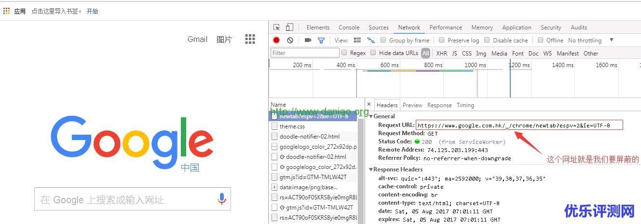Image resolution: width=641 pixels, height=224 pixels.
Task: Toggle the blue filter funnel icon
Action: coord(321,41)
